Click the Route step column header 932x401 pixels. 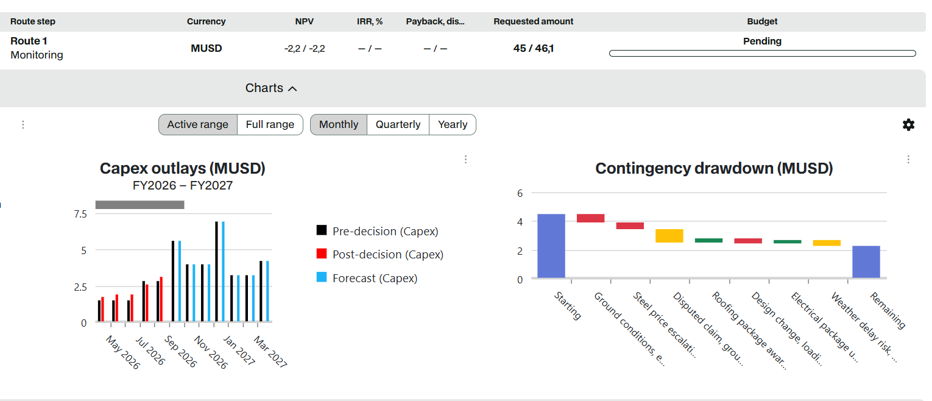tap(33, 21)
